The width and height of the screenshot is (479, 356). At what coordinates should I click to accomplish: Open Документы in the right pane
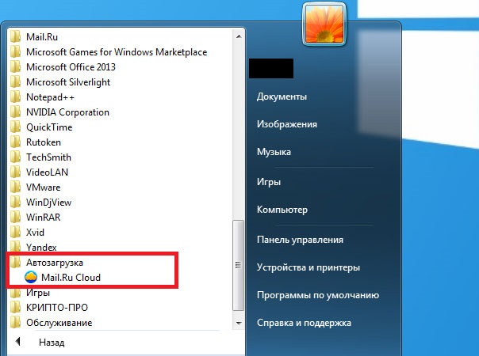click(x=282, y=97)
